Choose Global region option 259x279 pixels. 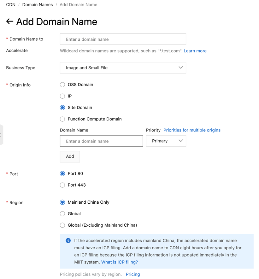(62, 214)
